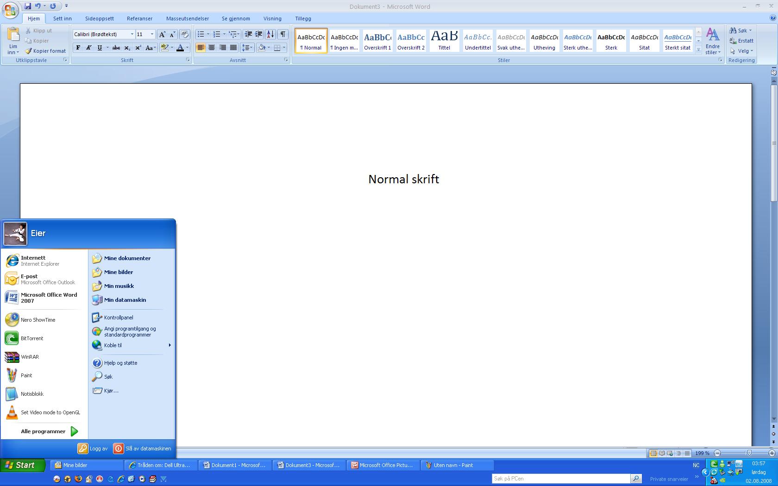The width and height of the screenshot is (778, 486).
Task: Toggle show paragraph marks
Action: click(283, 34)
